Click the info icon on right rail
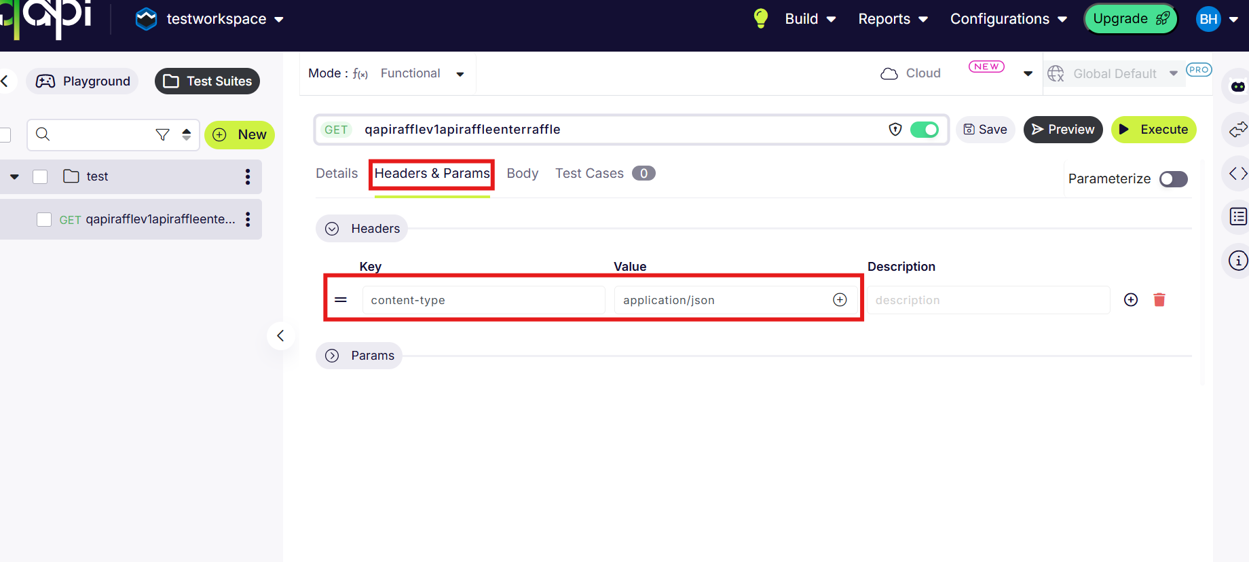Image resolution: width=1249 pixels, height=562 pixels. click(1238, 261)
